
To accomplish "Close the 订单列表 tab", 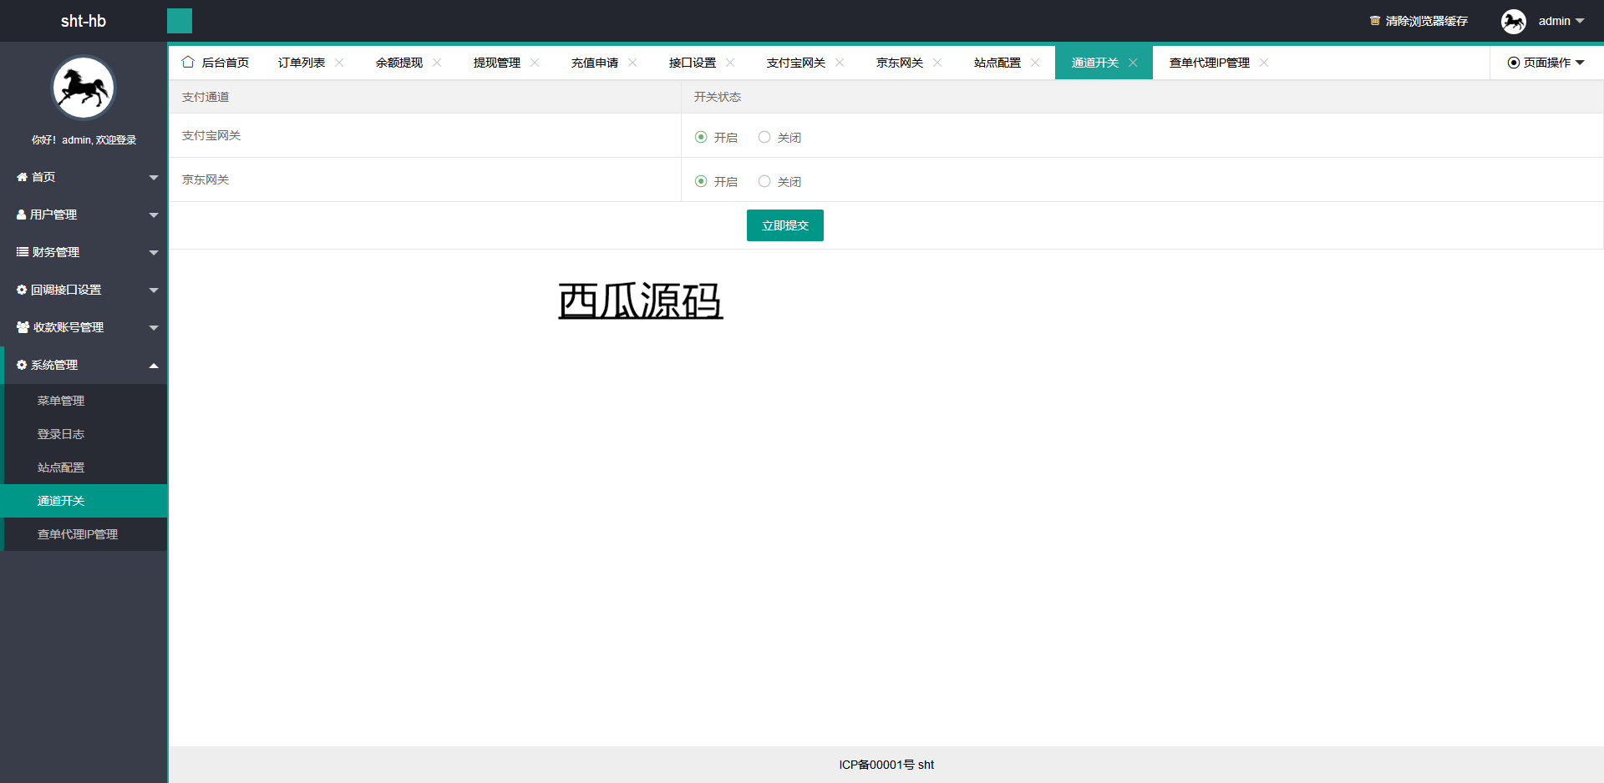I will coord(339,63).
